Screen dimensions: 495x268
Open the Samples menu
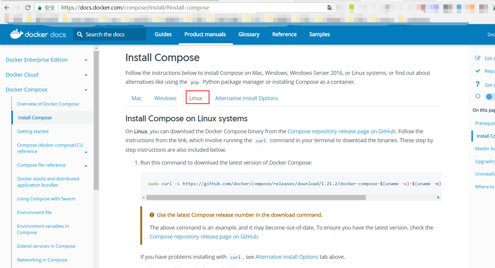319,34
